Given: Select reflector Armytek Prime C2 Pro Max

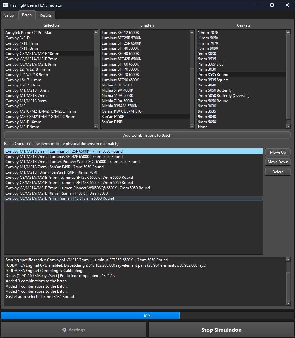Looking at the screenshot, I should point(49,32).
